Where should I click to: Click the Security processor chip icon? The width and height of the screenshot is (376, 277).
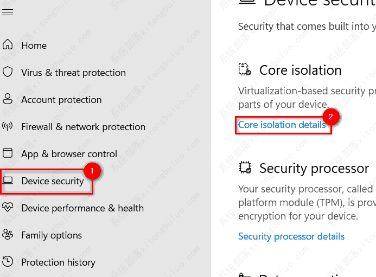pyautogui.click(x=245, y=168)
